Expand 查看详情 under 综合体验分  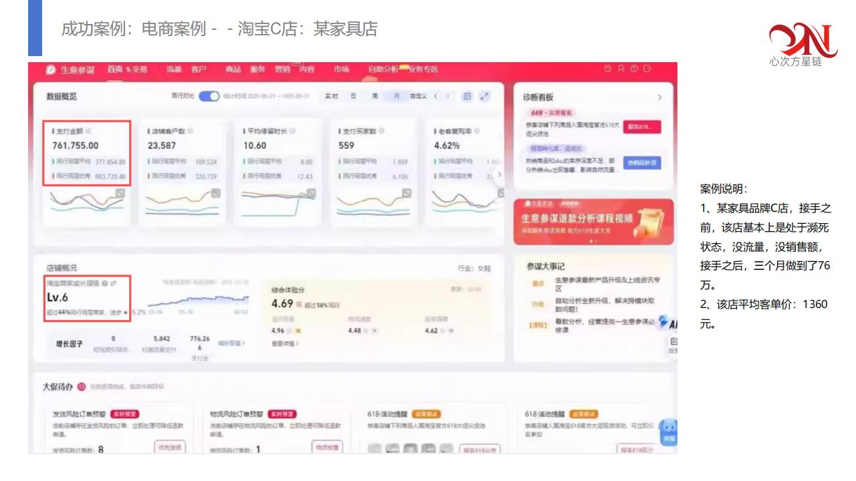pyautogui.click(x=285, y=343)
